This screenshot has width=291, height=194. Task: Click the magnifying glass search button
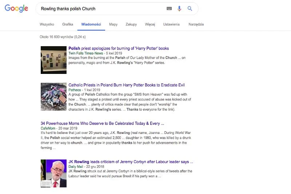pos(190,8)
